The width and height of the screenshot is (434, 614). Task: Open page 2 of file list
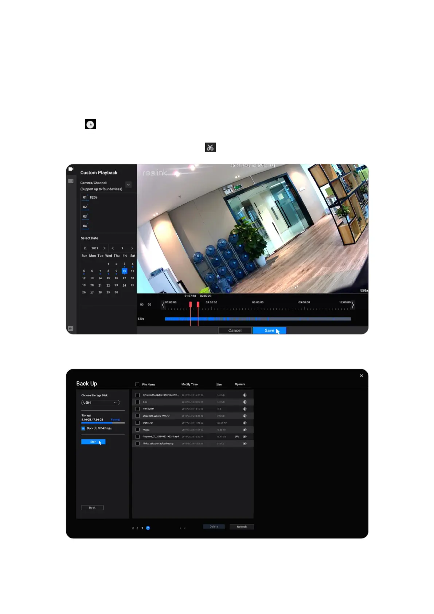[x=148, y=528]
